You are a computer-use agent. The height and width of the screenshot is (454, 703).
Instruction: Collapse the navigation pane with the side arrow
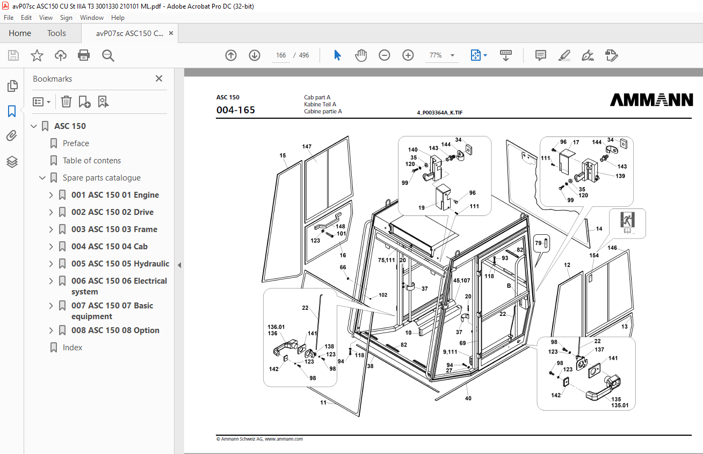(179, 265)
